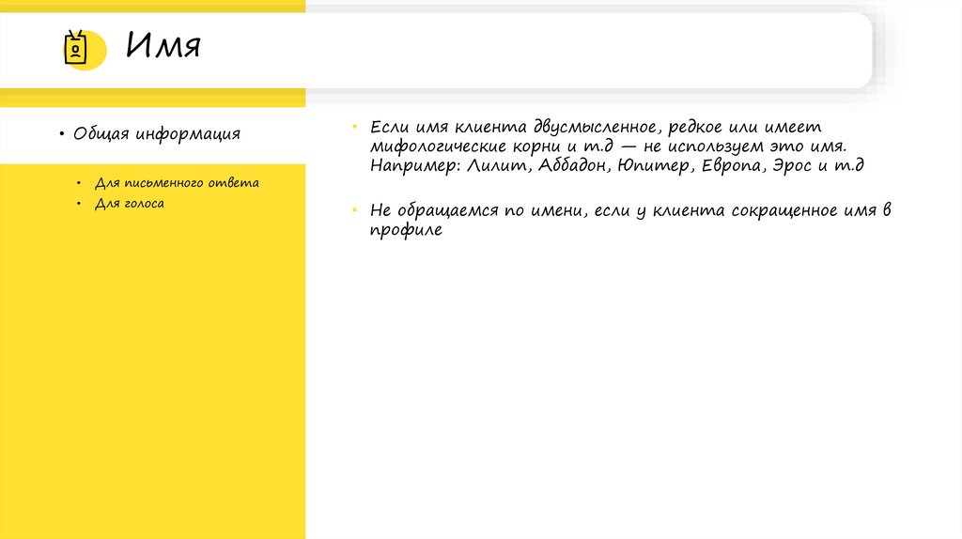Open 'Для письменного ответа' item
Screen dimensions: 962x539
point(177,183)
